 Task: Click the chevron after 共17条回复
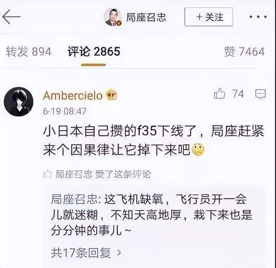pos(119,252)
